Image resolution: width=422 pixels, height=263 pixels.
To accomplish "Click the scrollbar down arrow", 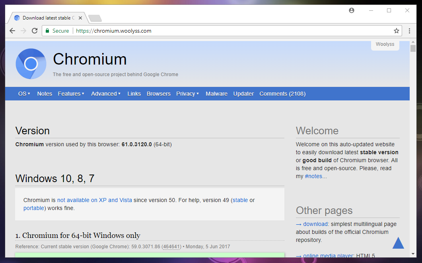I will click(413, 254).
